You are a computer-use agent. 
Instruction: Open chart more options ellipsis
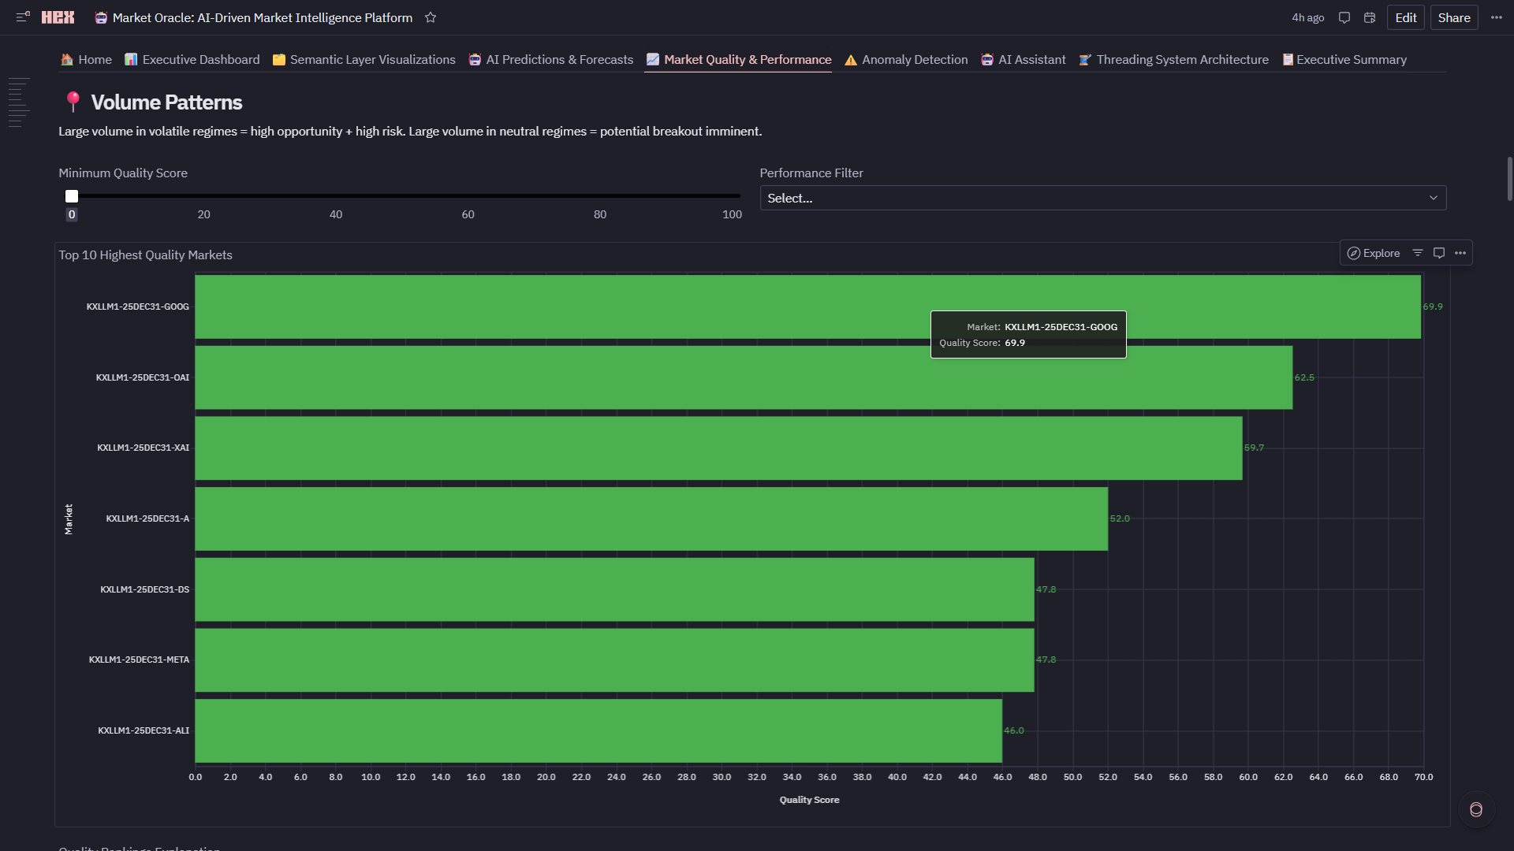(x=1460, y=253)
